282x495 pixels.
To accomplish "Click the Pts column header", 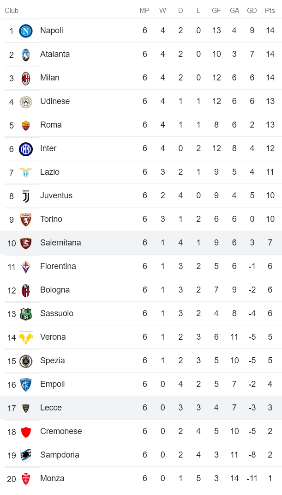I will click(x=270, y=11).
